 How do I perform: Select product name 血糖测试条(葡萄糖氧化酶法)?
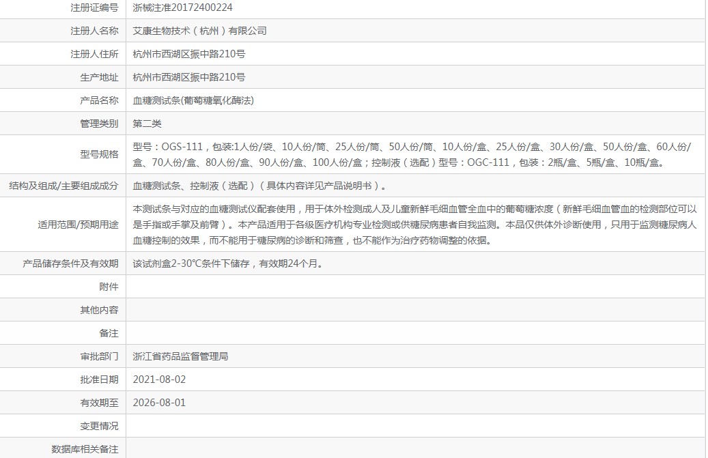click(x=193, y=100)
